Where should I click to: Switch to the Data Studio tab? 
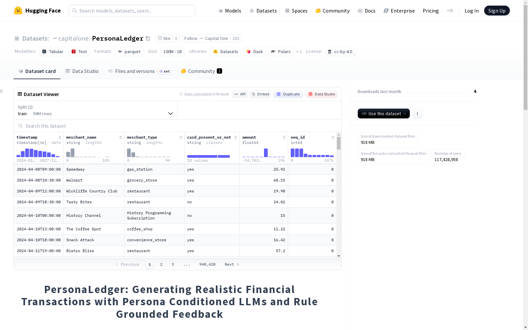[82, 71]
